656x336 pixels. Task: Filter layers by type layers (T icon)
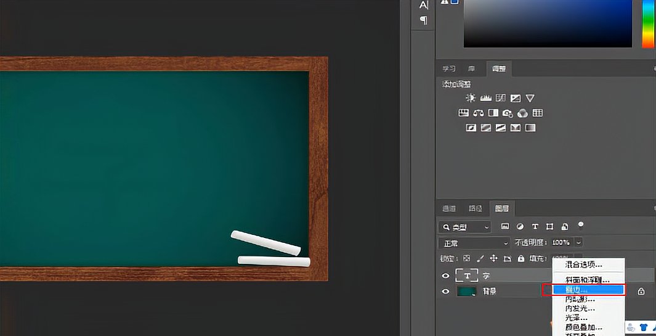535,226
